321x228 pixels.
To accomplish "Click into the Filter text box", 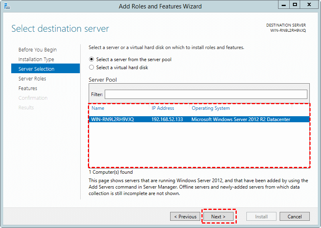I will (206, 94).
